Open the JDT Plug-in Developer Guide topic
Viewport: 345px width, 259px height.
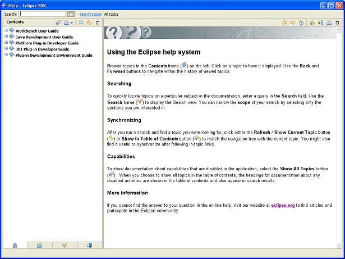[x=42, y=49]
